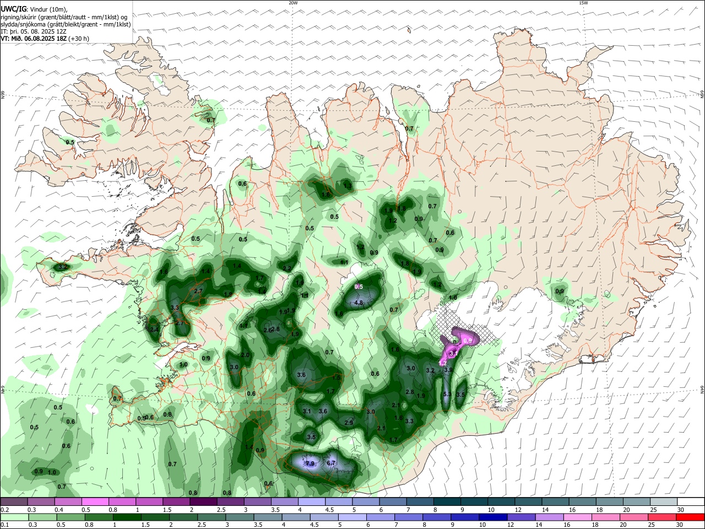
Task: Click the 2.9 precipitation value
Action: pyautogui.click(x=349, y=423)
